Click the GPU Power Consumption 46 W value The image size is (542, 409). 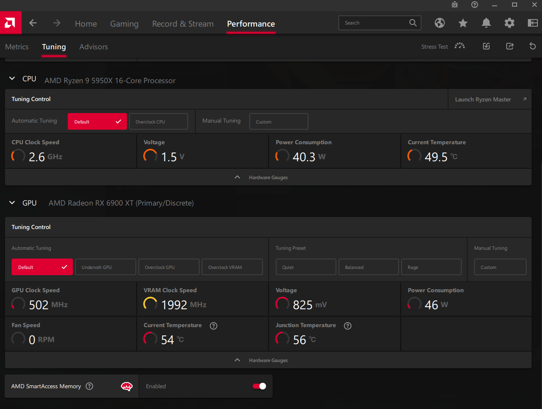click(x=436, y=305)
